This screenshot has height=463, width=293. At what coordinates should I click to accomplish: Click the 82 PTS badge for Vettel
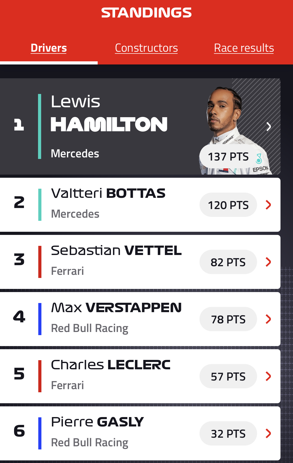point(228,262)
